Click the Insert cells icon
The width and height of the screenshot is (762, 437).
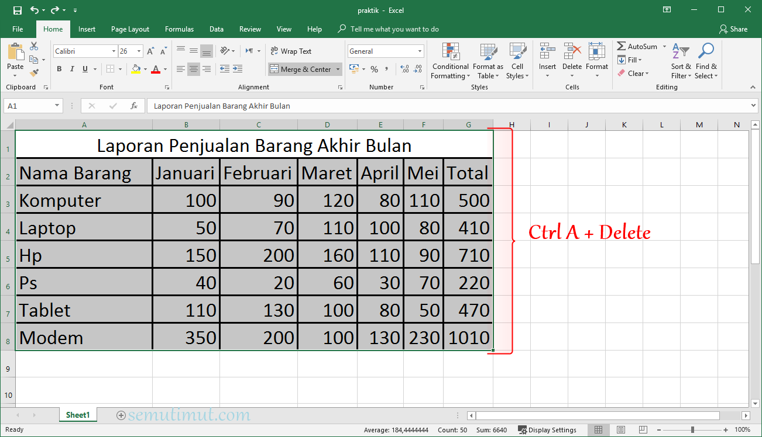(547, 51)
